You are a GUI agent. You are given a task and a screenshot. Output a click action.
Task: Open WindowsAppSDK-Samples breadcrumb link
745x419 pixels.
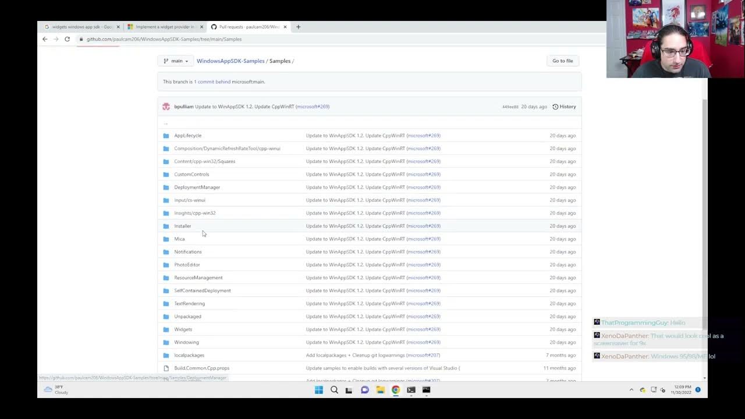(x=230, y=61)
